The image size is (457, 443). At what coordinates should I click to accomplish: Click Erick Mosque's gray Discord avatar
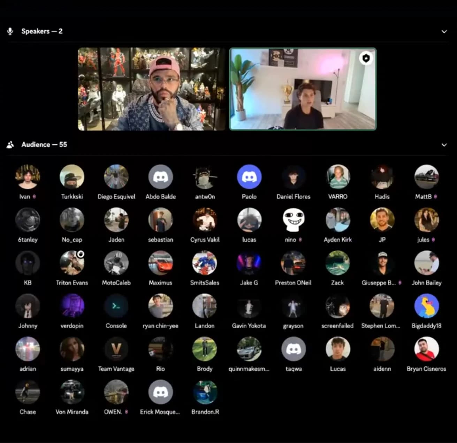pos(161,392)
